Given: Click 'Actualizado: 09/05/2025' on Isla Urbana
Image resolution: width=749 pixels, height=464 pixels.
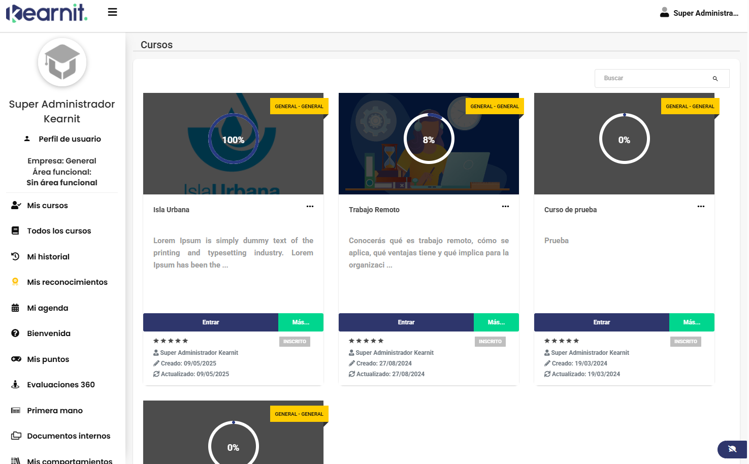Looking at the screenshot, I should tap(194, 374).
